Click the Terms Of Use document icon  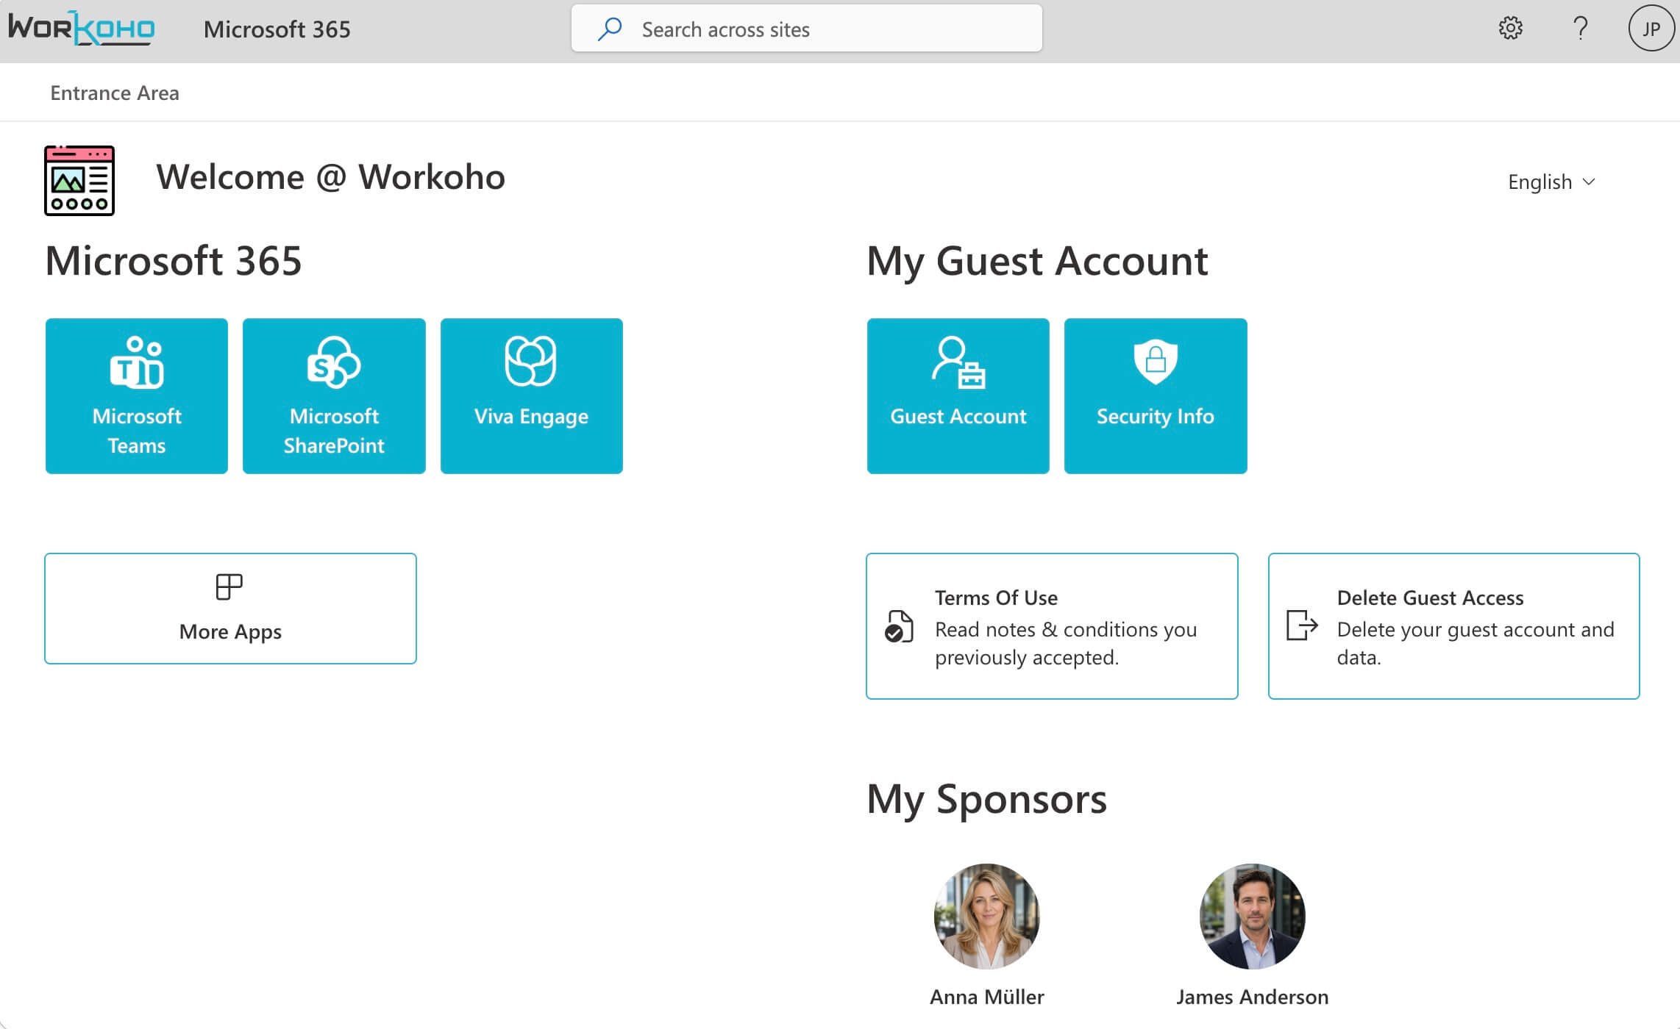point(899,626)
